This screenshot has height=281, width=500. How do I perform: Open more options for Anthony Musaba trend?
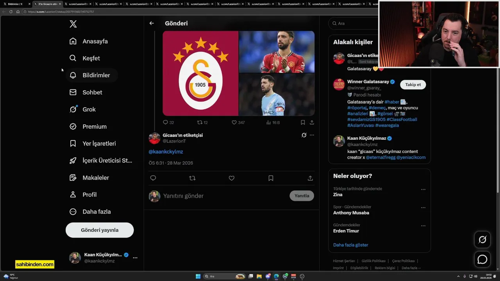point(423,208)
